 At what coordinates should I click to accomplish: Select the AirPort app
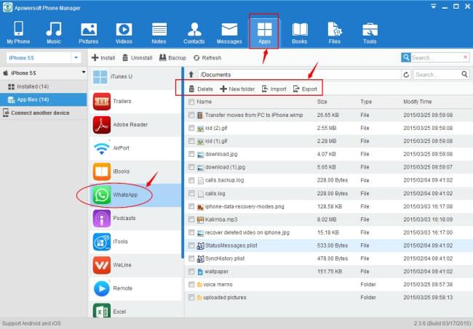135,148
